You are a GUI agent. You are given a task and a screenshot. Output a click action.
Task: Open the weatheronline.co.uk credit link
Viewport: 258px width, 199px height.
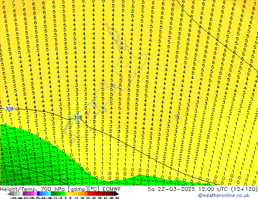coord(223,195)
